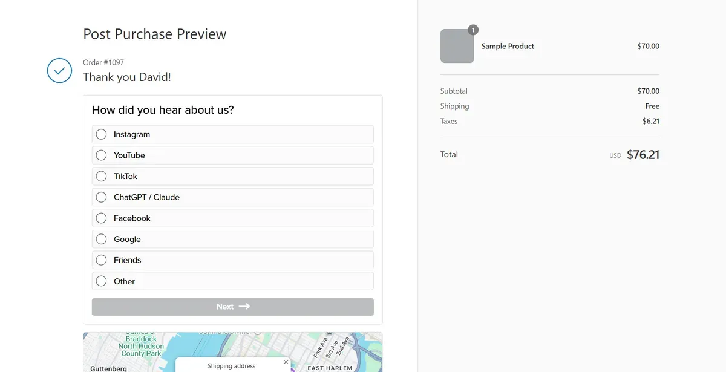The height and width of the screenshot is (372, 726).
Task: Choose Google in the survey
Action: (x=232, y=239)
